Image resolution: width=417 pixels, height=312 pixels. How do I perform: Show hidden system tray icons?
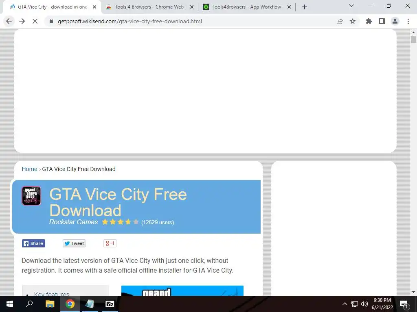point(345,304)
